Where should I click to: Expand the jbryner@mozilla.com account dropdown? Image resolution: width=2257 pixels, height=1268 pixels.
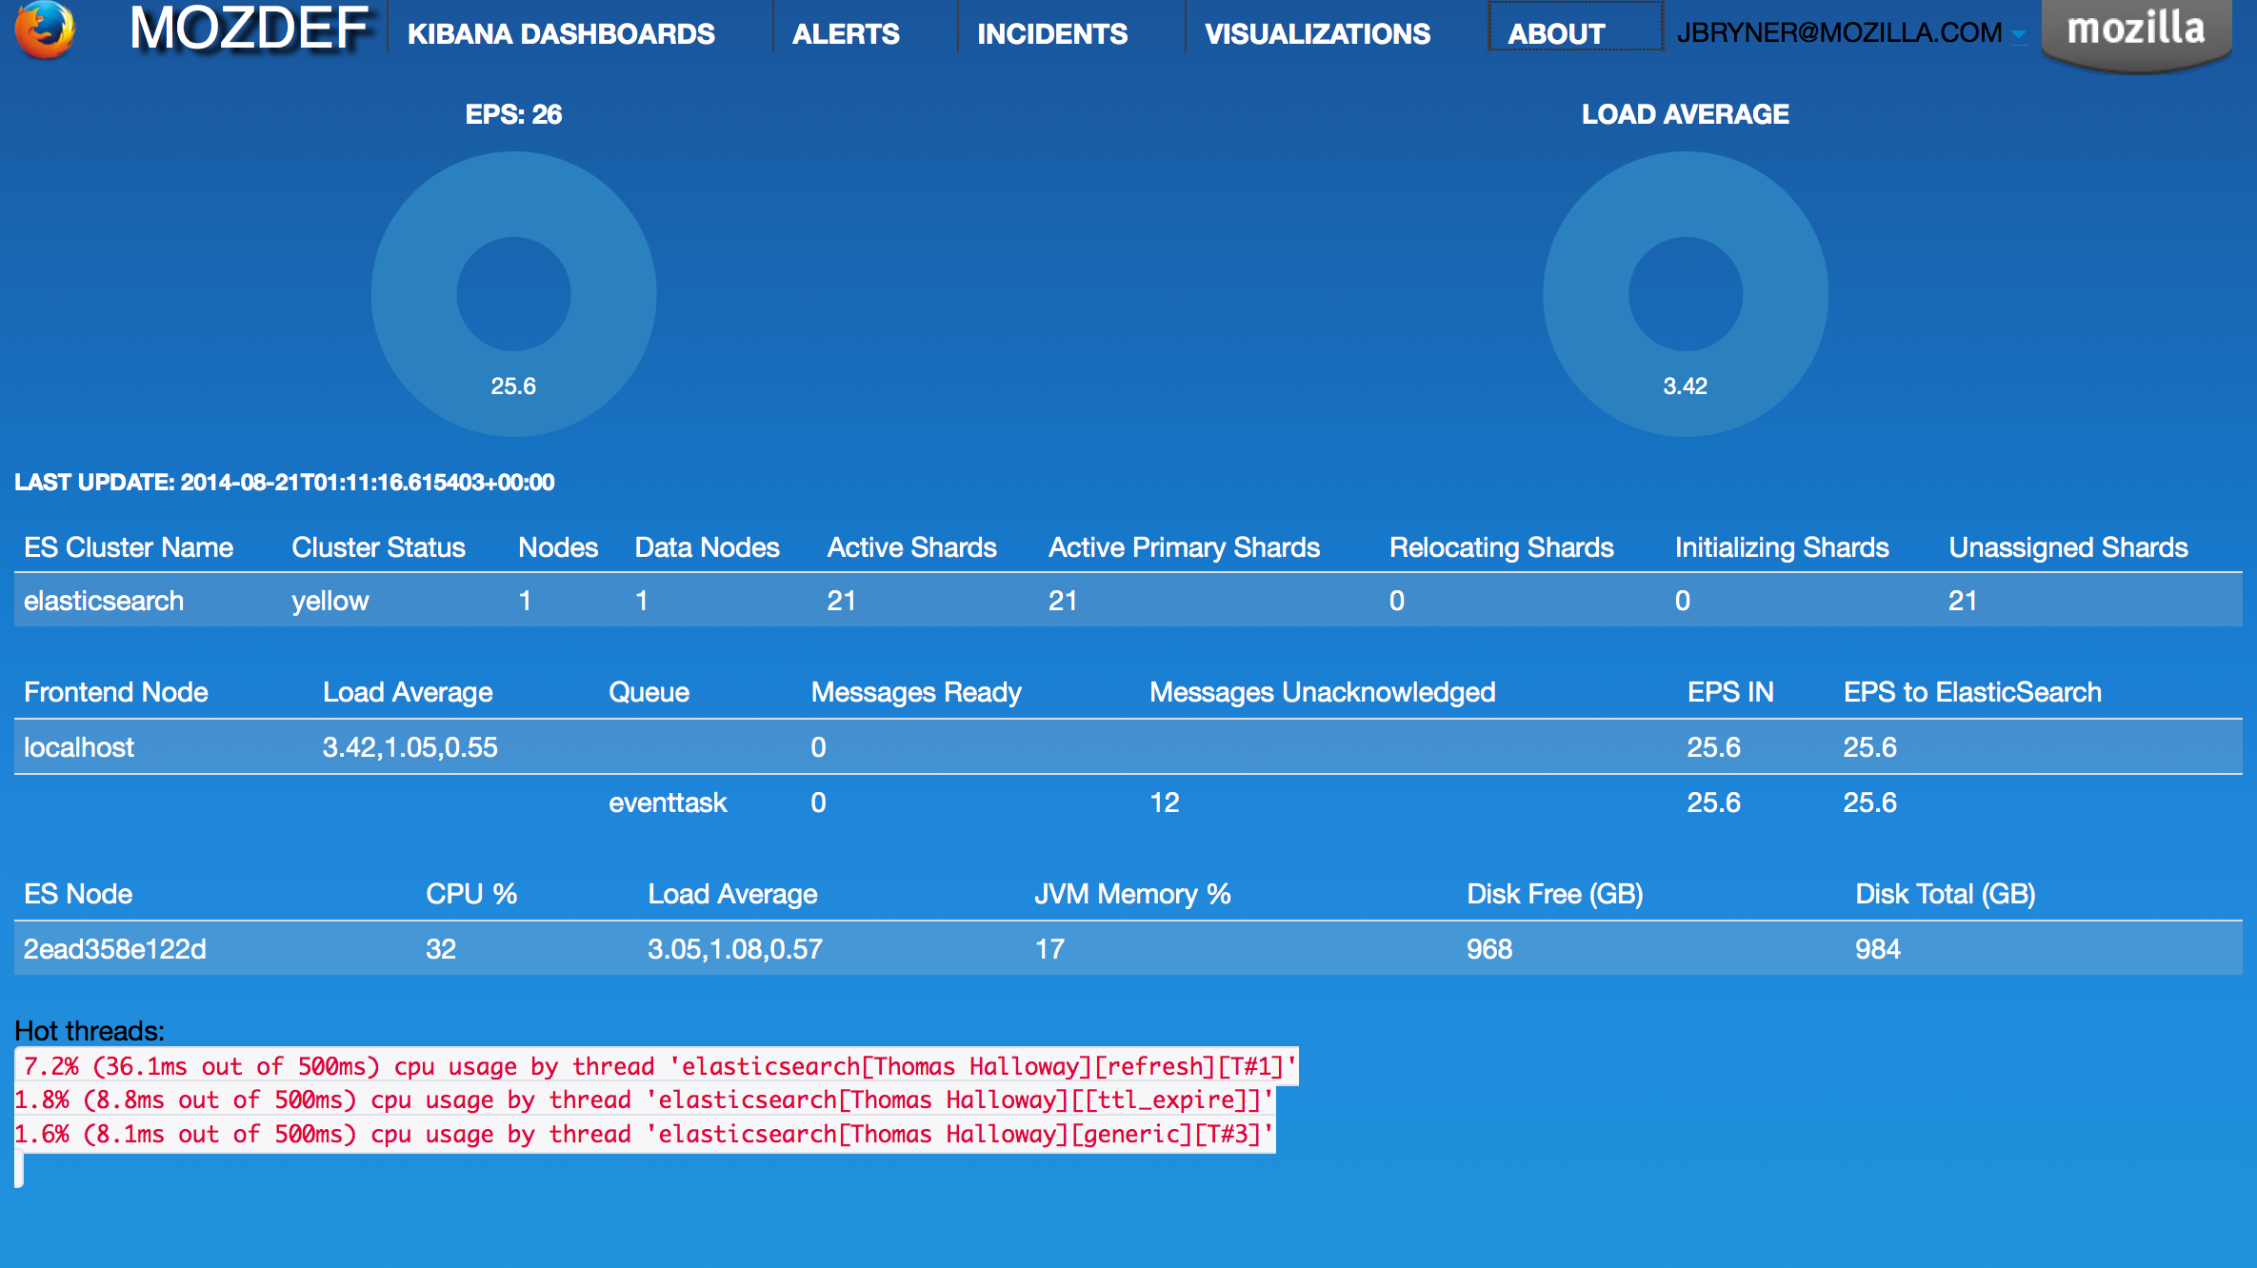[x=1838, y=32]
